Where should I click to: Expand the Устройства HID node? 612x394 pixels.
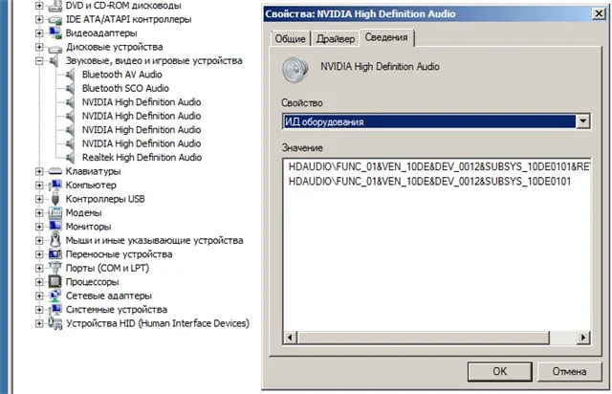click(x=39, y=323)
